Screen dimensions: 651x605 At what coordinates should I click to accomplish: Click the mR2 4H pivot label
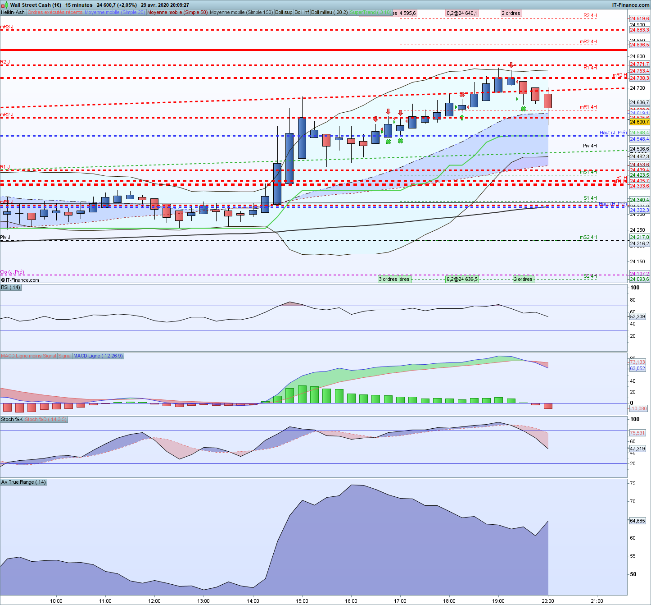click(588, 42)
